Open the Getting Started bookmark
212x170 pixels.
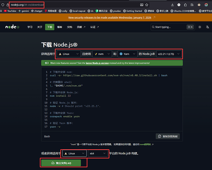click(132, 11)
